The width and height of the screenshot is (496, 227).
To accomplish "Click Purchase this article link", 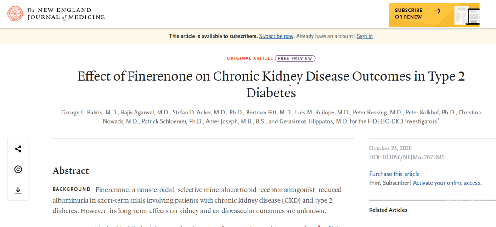I will (x=394, y=174).
